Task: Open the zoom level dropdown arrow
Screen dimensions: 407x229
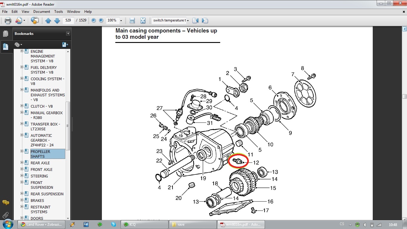Action: click(121, 21)
